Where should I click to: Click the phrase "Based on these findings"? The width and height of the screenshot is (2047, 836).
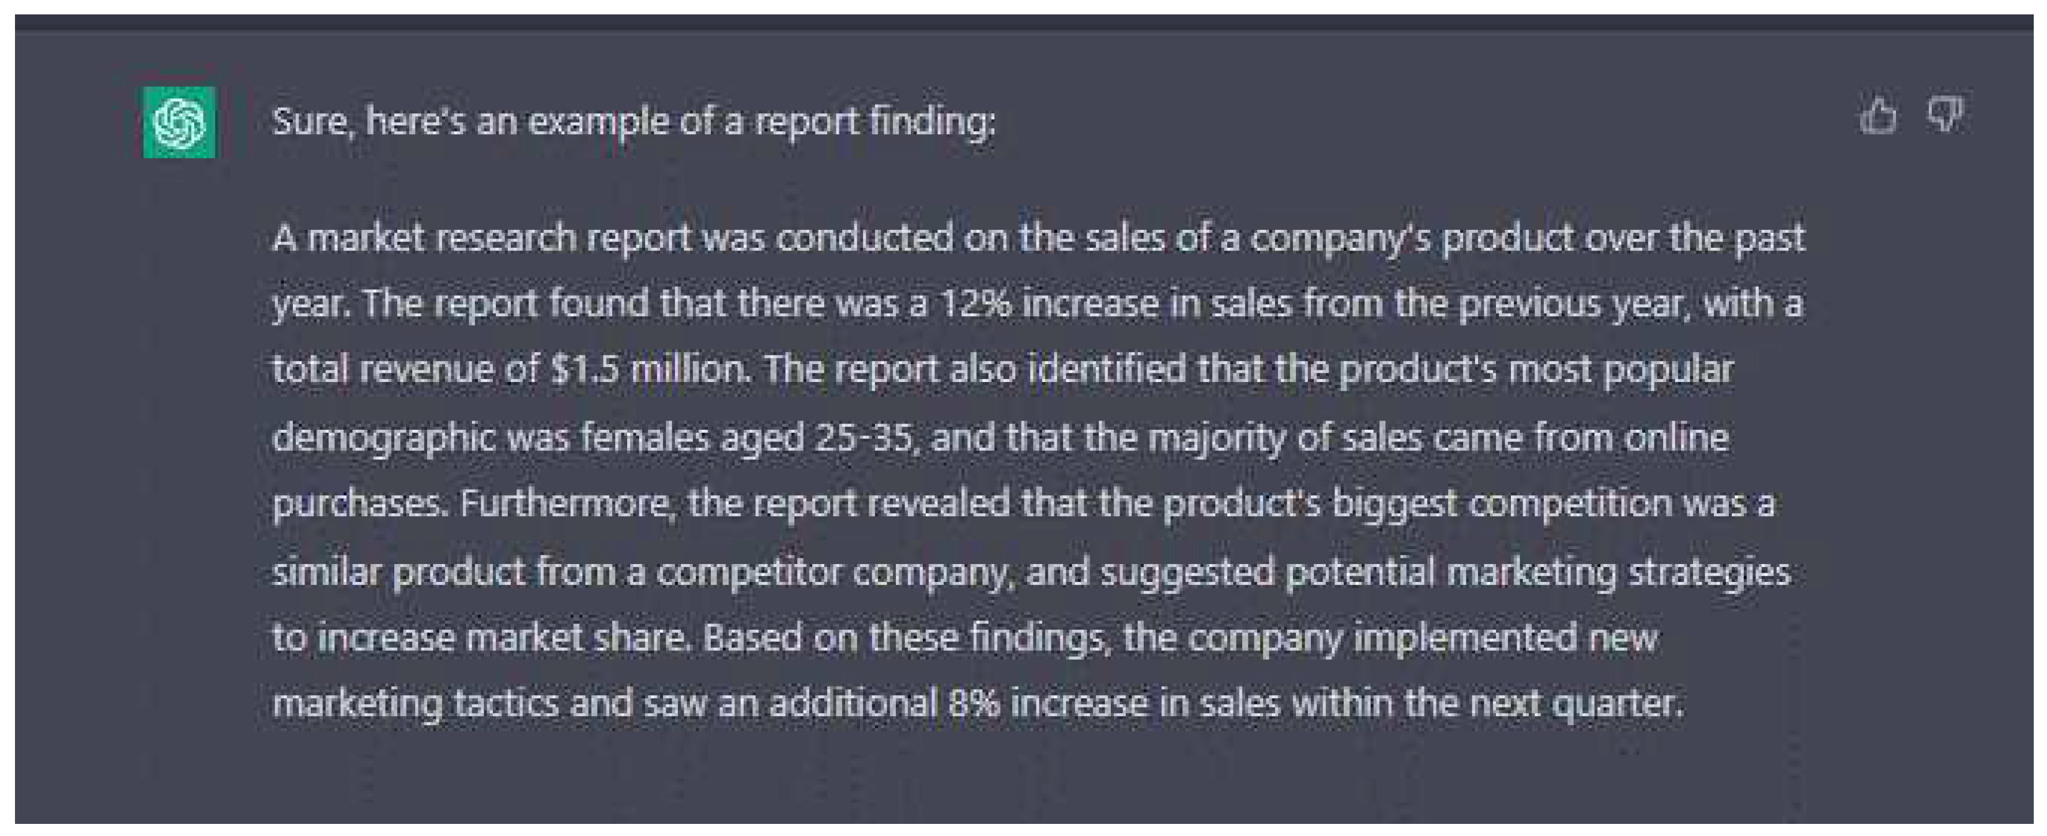tap(906, 638)
